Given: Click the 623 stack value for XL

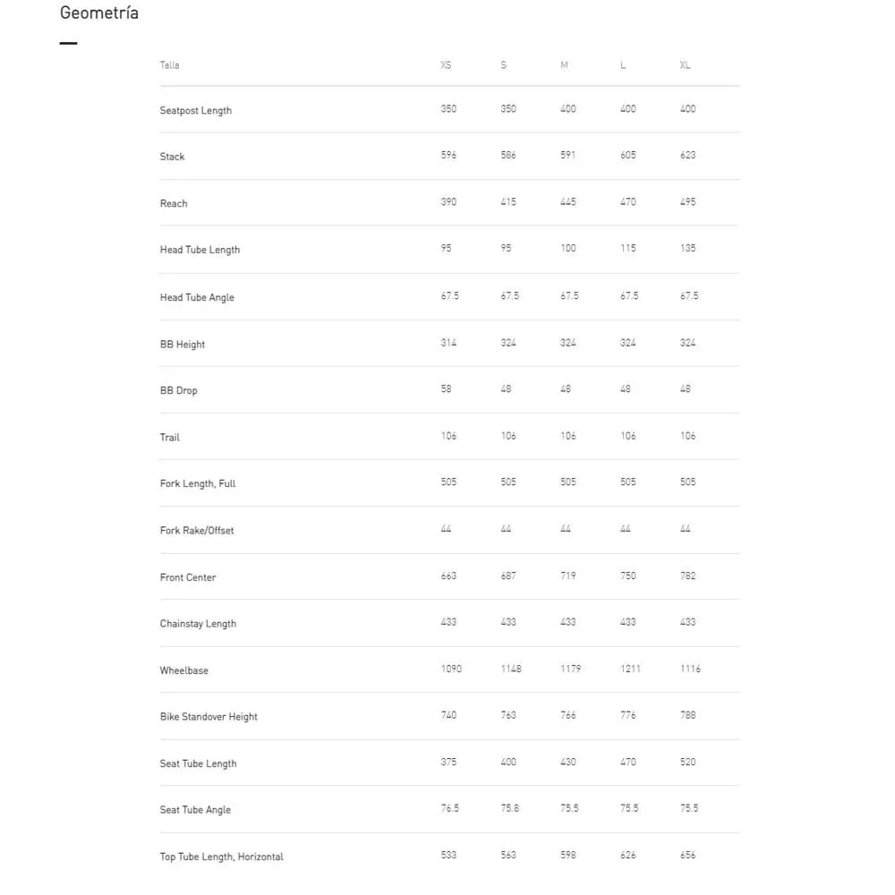Looking at the screenshot, I should pyautogui.click(x=687, y=155).
